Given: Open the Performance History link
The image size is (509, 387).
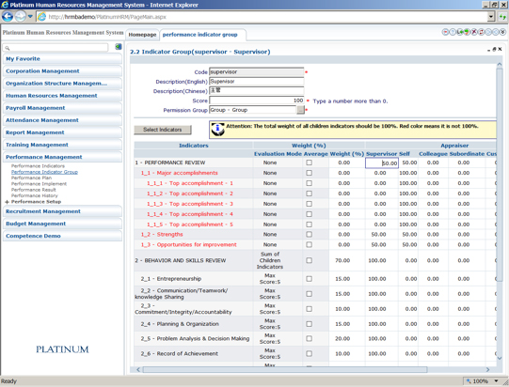Looking at the screenshot, I should (35, 195).
